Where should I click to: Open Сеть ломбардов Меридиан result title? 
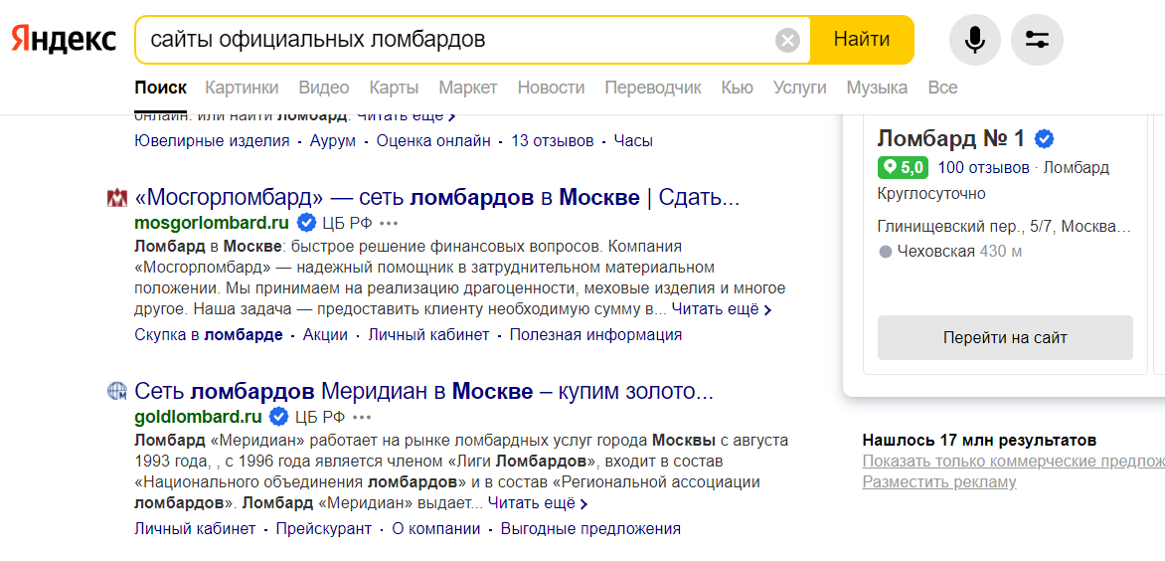[424, 391]
